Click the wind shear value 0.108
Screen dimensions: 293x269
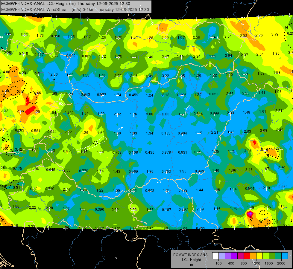[133, 152]
